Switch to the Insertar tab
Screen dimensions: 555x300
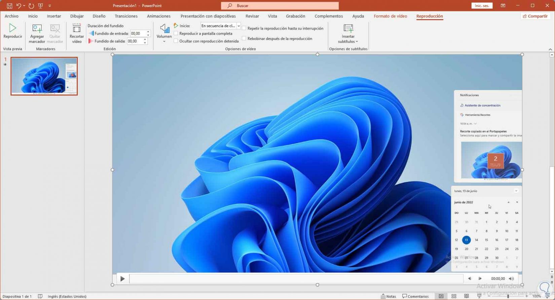[54, 16]
